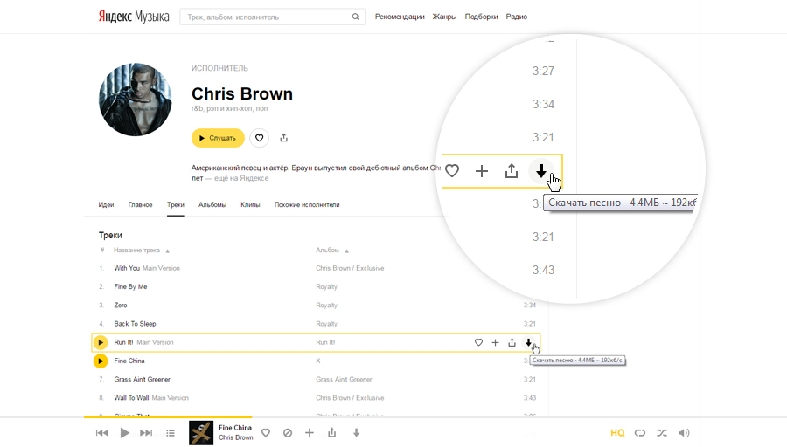The height and width of the screenshot is (447, 787).
Task: Open the Grass Ain't Greener album link
Action: point(344,380)
